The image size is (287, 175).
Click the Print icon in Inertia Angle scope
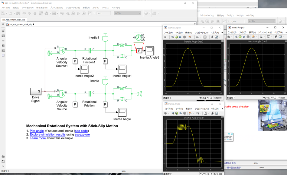pyautogui.click(x=166, y=113)
